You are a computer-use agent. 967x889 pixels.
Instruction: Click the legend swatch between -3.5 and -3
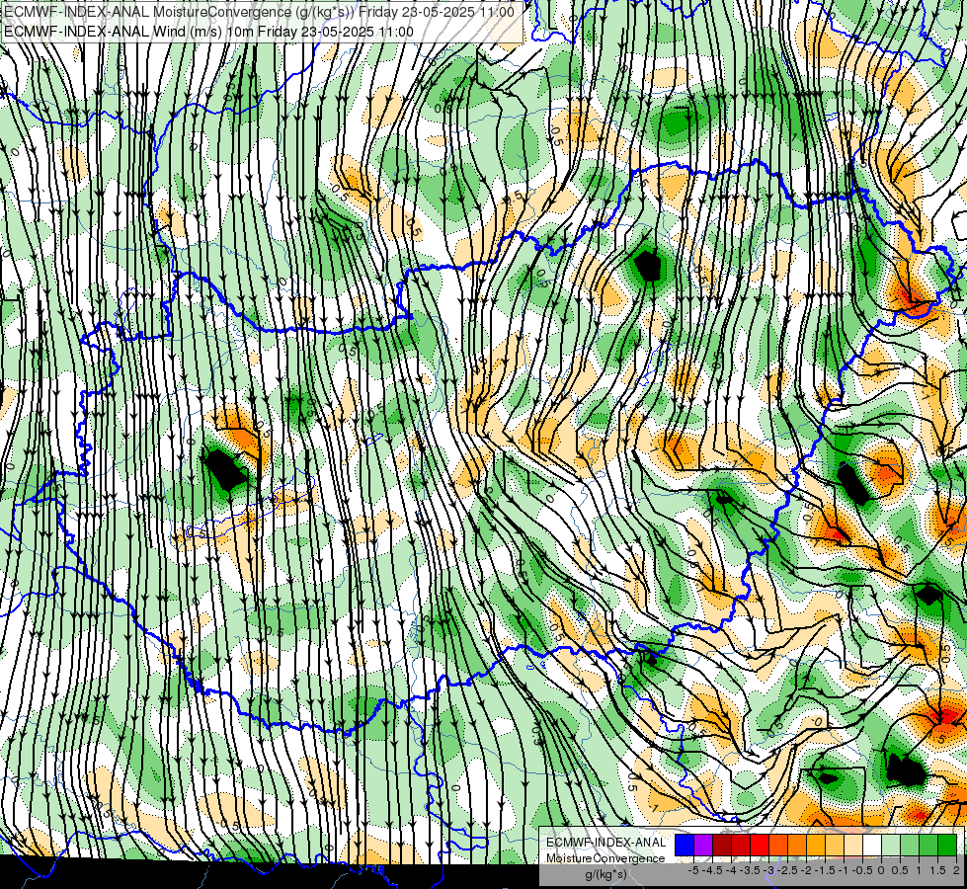(760, 846)
